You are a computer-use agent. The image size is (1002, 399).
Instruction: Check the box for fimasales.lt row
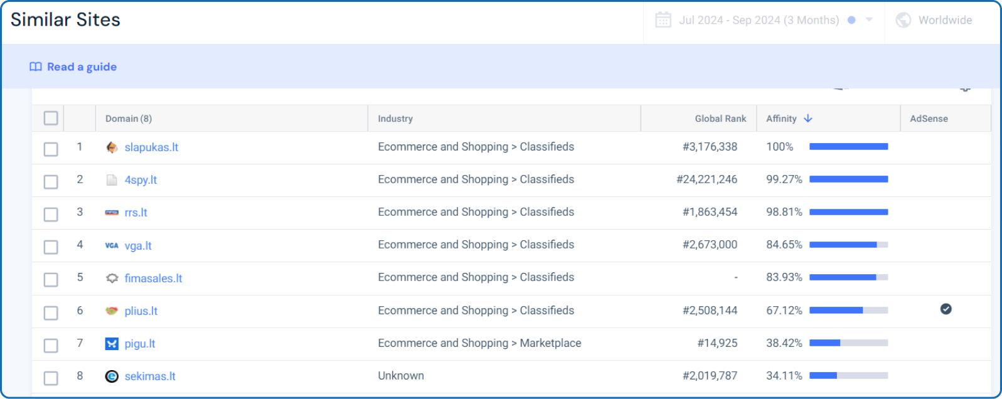click(51, 279)
